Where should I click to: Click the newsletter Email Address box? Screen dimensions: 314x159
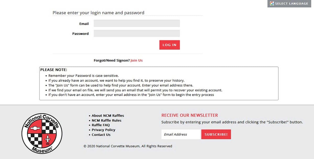coord(181,134)
